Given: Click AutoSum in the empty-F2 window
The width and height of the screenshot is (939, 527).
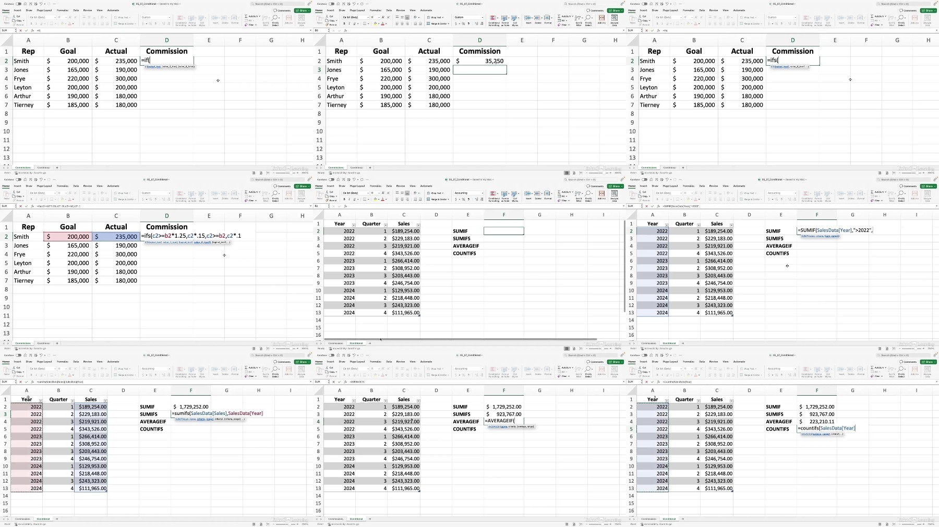Looking at the screenshot, I should pyautogui.click(x=565, y=192).
